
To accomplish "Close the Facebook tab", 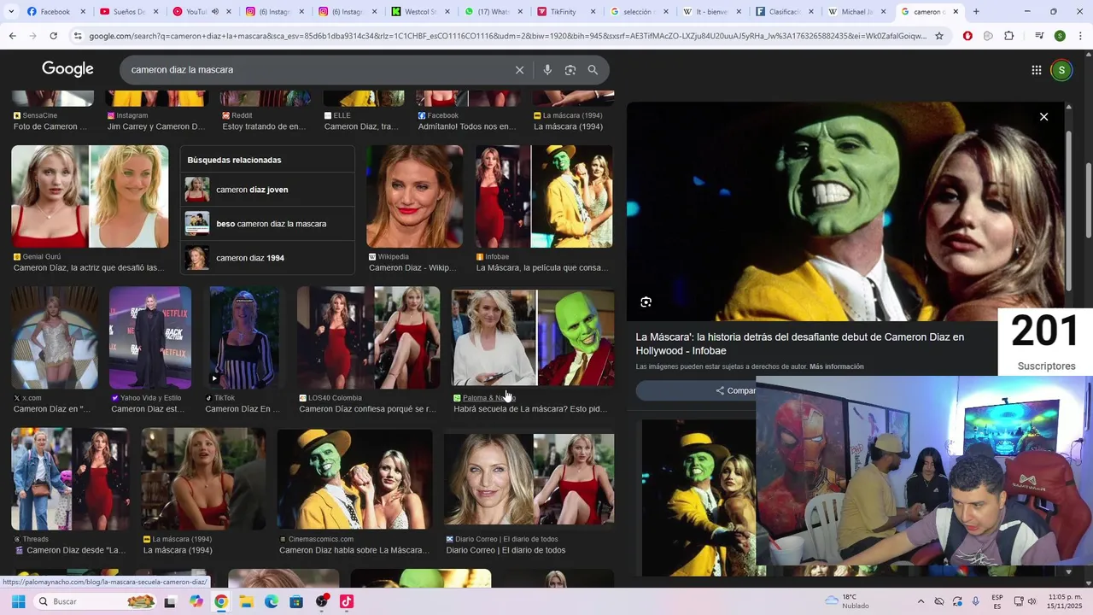I will [x=83, y=12].
